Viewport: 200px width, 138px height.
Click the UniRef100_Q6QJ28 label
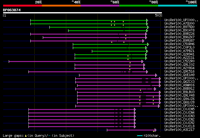[179, 102]
